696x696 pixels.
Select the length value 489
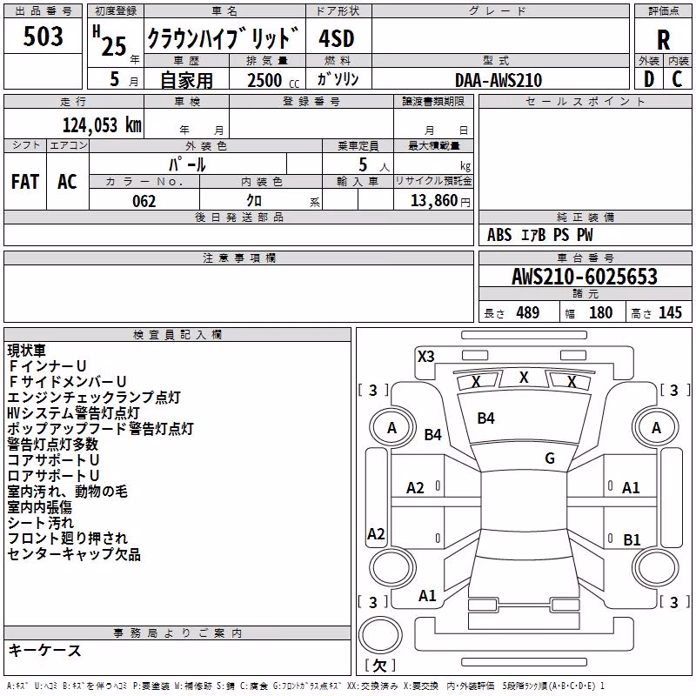528,312
